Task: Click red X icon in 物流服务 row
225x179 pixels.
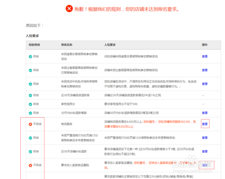Action: [31, 124]
